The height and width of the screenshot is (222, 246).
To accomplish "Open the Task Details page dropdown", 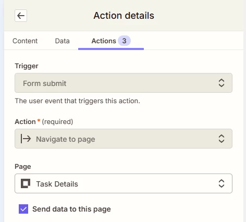I will click(124, 183).
